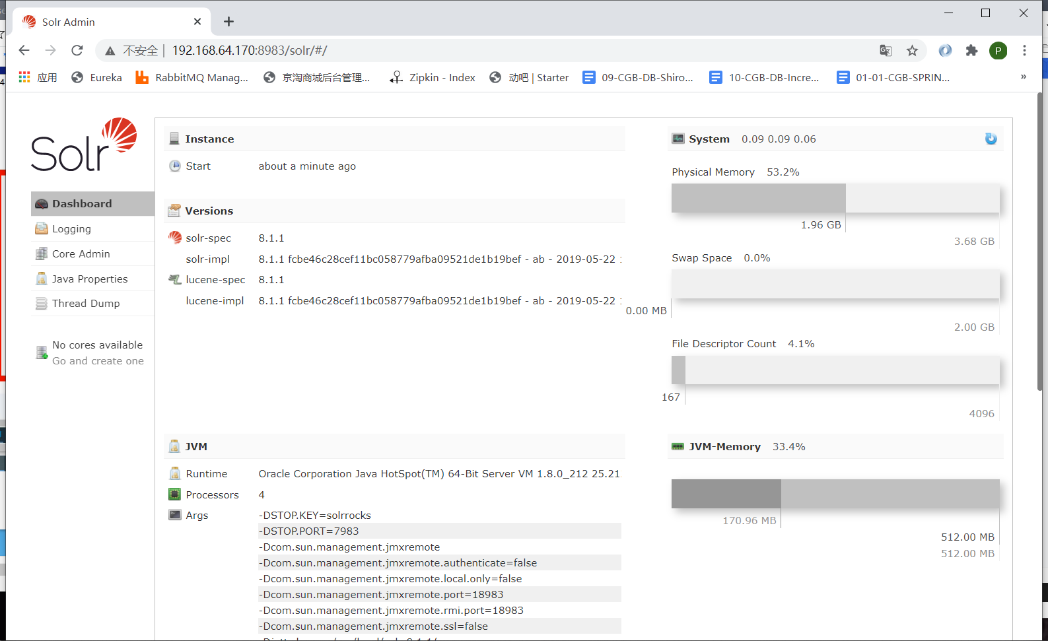This screenshot has height=641, width=1048.
Task: Click the not-secure warning in address bar
Action: (131, 50)
